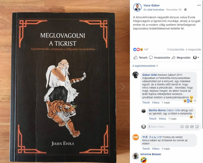Open Vona Gábor's page link
Screen dimensions: 203x163
coord(152,5)
